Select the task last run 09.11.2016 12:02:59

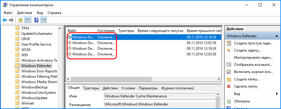[x=143, y=43]
